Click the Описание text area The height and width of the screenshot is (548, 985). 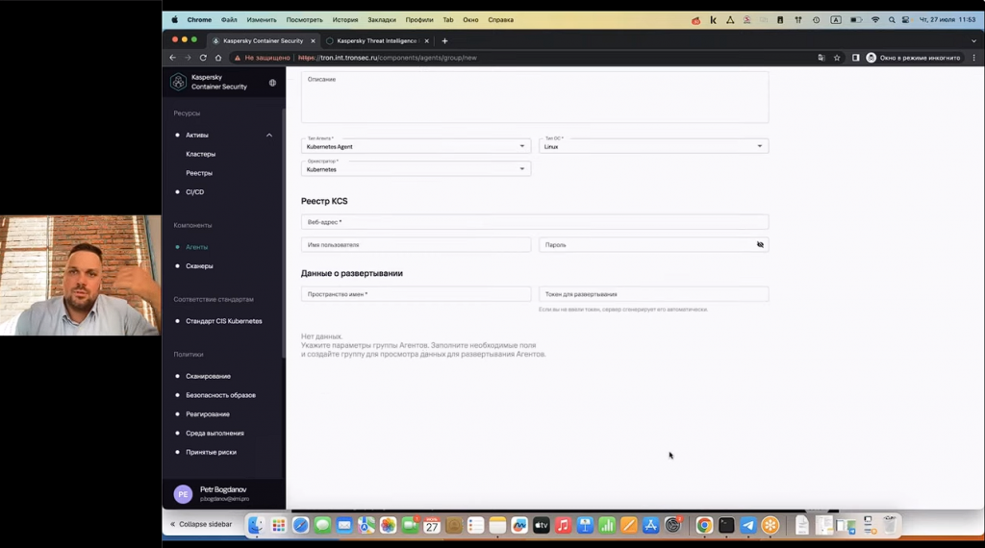point(535,97)
